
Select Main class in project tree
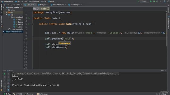point(19,27)
